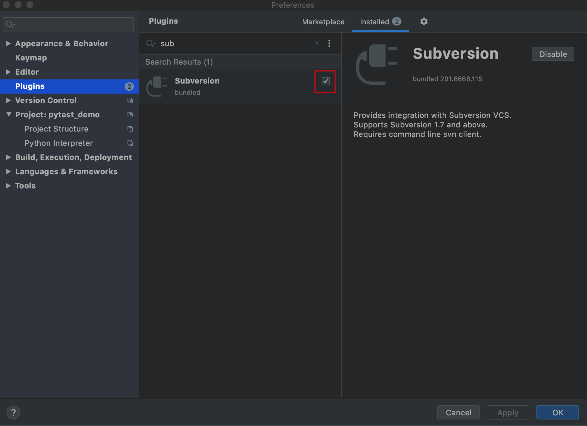Focus the settings search field
Image resolution: width=587 pixels, height=426 pixels.
click(x=68, y=24)
